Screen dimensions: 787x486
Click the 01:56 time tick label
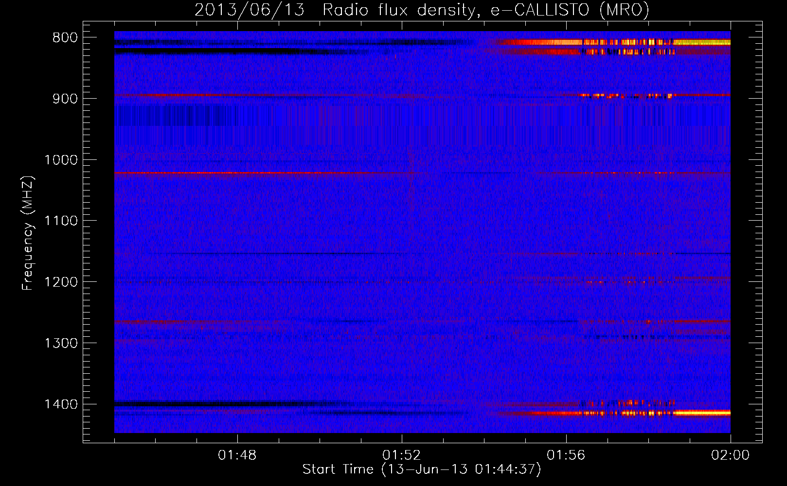click(566, 455)
